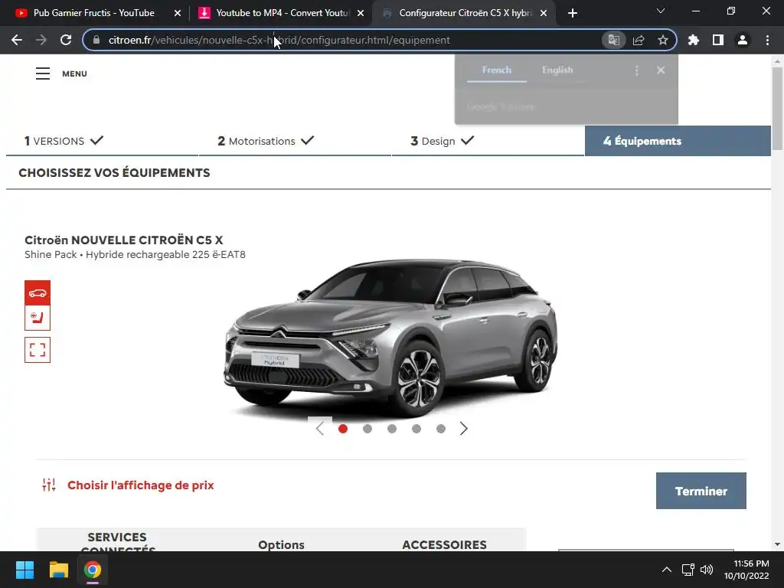Select second carousel dot
Viewport: 784px width, 588px height.
pos(367,429)
